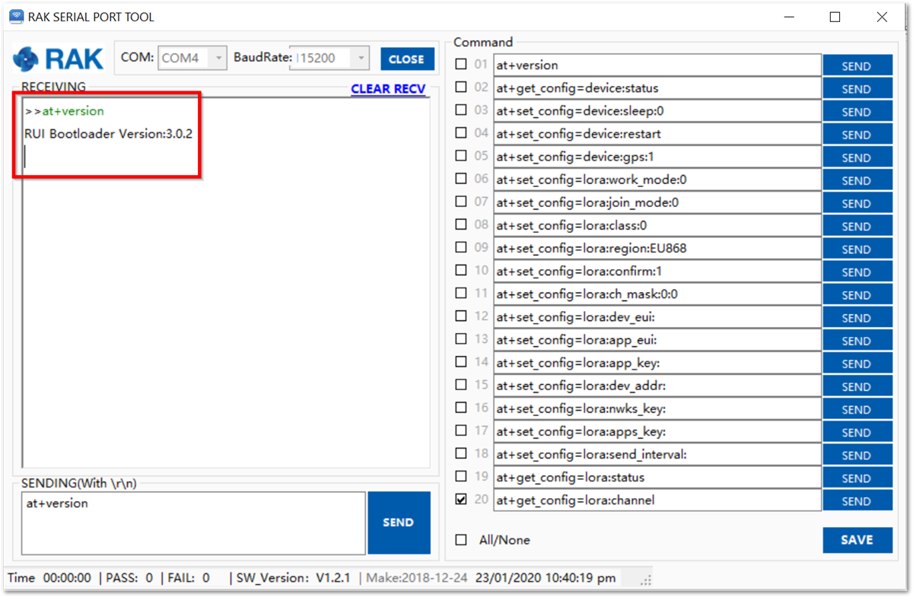Click the date and time in status bar

tap(546, 578)
